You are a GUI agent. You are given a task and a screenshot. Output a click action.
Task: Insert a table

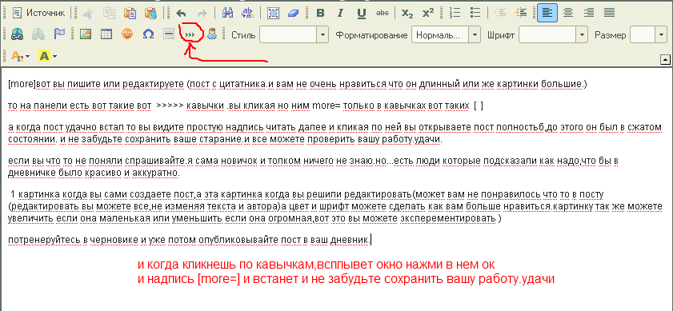coord(106,34)
